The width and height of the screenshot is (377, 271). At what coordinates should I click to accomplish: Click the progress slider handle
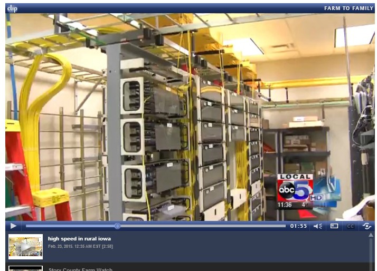click(x=117, y=226)
